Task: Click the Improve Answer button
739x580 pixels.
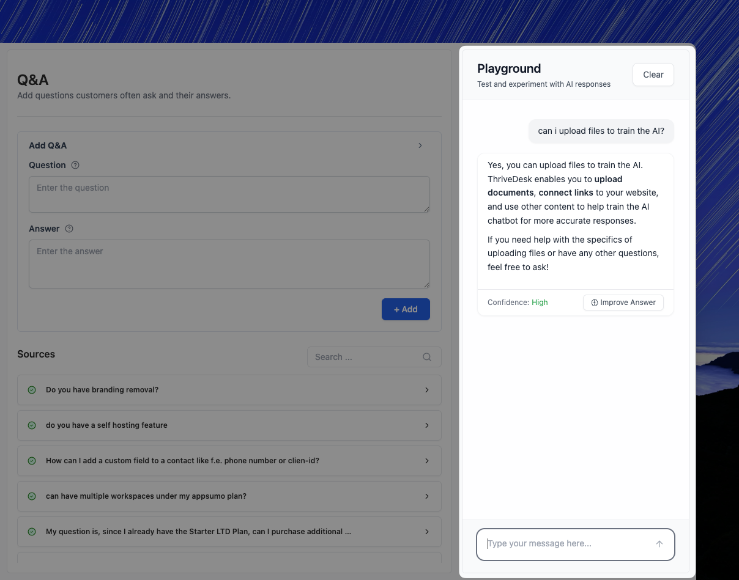Action: 623,303
